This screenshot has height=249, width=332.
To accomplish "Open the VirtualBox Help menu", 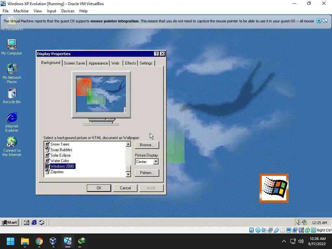I will point(83,11).
